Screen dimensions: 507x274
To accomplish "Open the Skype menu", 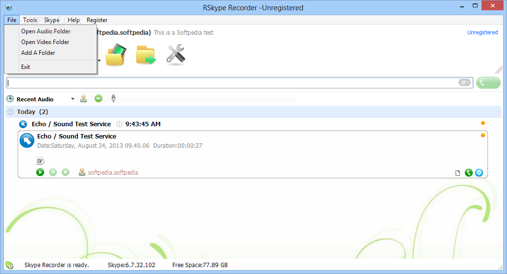I will click(52, 20).
